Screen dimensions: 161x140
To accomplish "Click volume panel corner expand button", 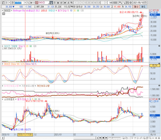I will [x=159, y=46].
